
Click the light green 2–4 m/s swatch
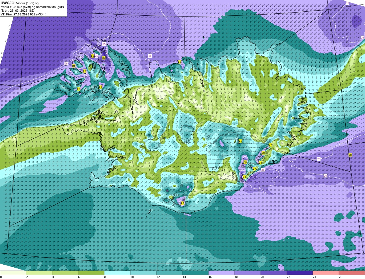39,273
